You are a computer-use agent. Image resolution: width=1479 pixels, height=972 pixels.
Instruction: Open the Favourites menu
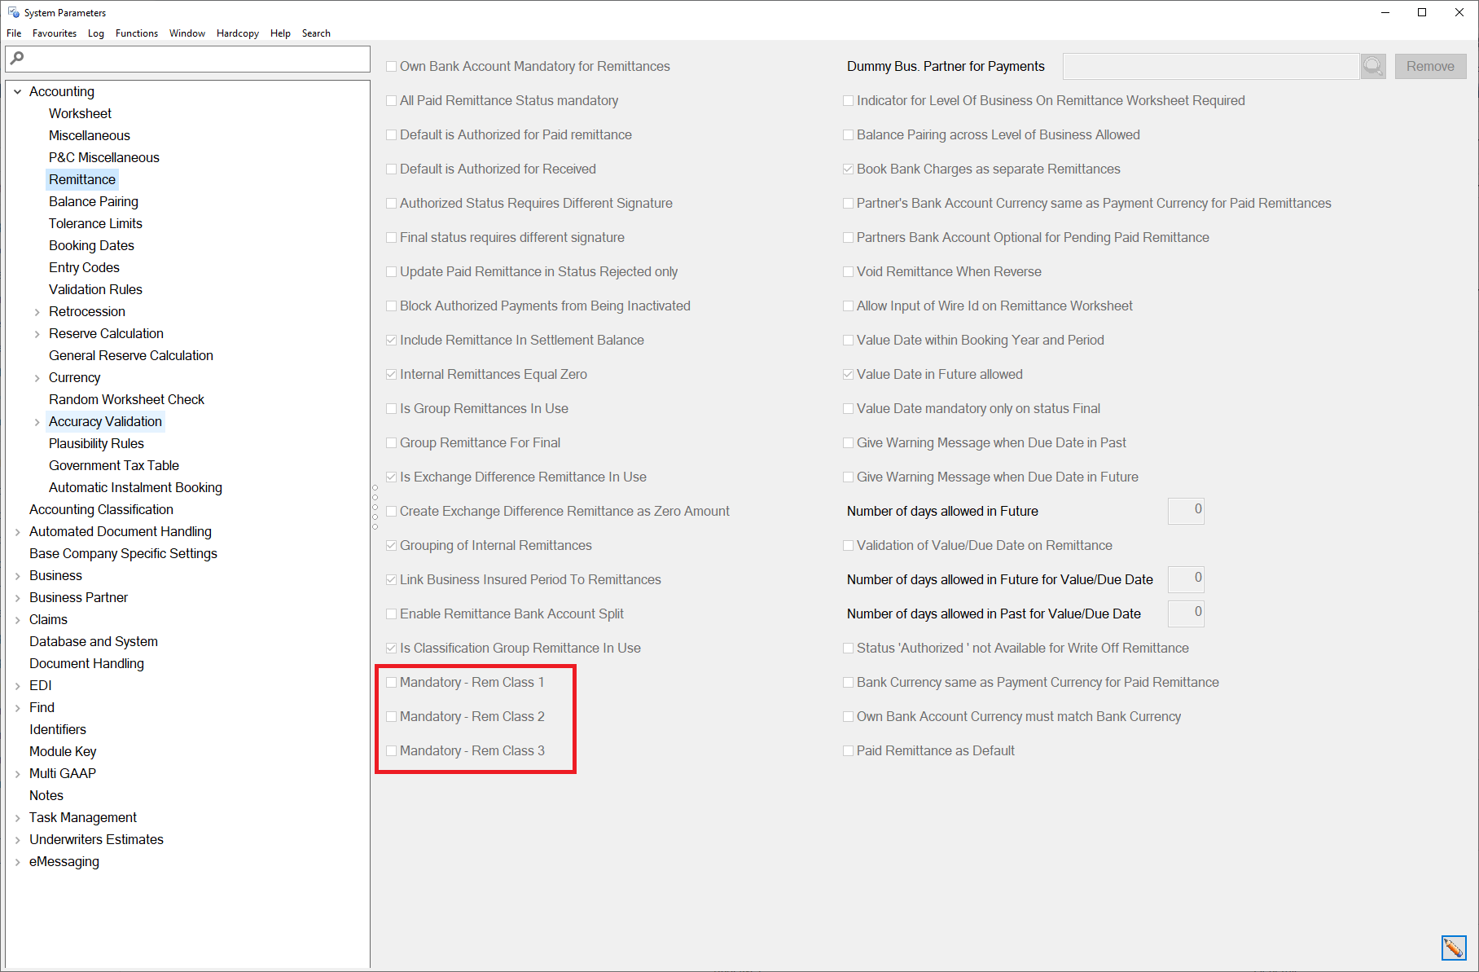(x=54, y=33)
